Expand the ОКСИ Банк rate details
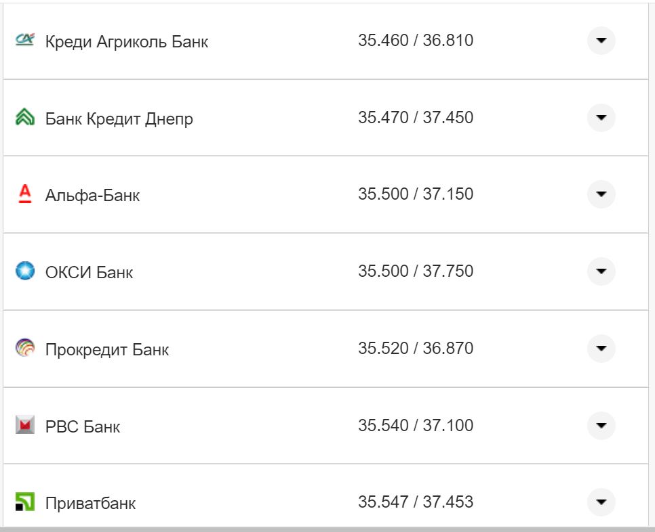This screenshot has height=532, width=655. tap(601, 272)
